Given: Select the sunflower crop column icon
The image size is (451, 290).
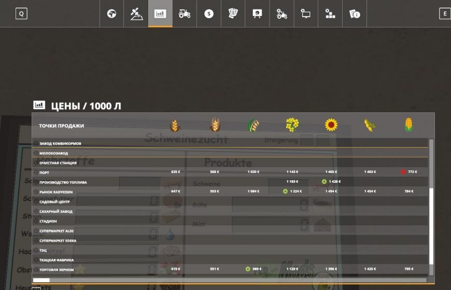Looking at the screenshot, I should [331, 125].
